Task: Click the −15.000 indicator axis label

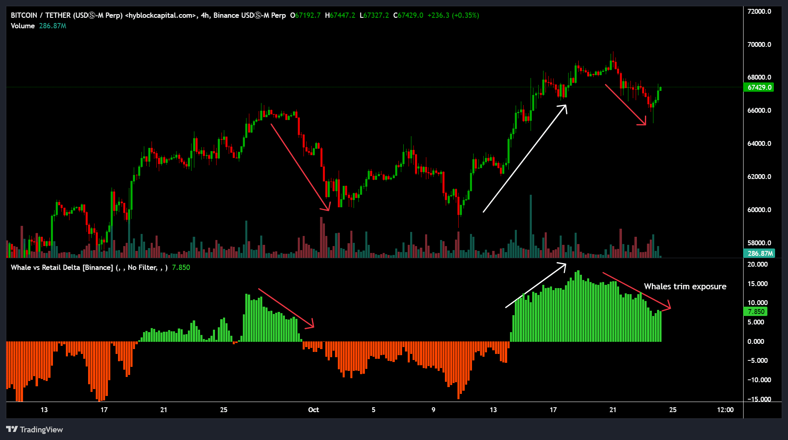Action: point(759,399)
